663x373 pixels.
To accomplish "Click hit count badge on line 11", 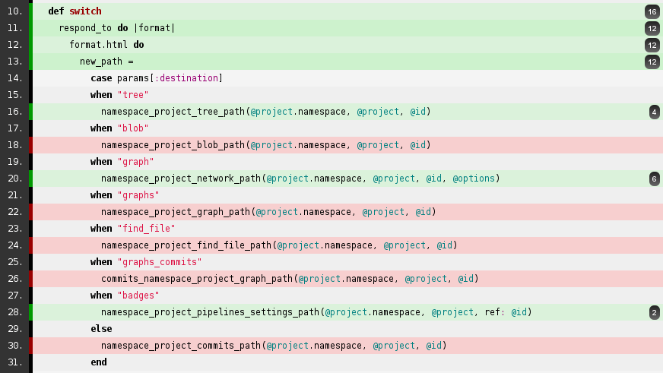I will (652, 29).
